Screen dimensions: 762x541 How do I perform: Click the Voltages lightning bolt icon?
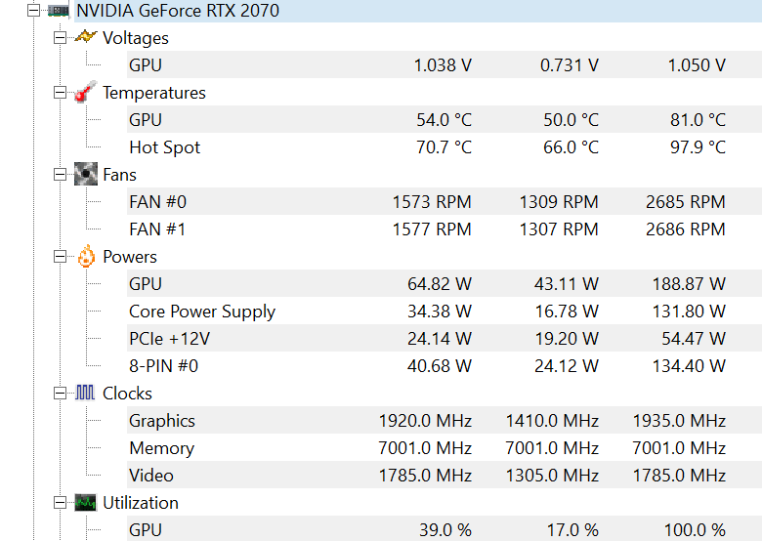(x=86, y=37)
